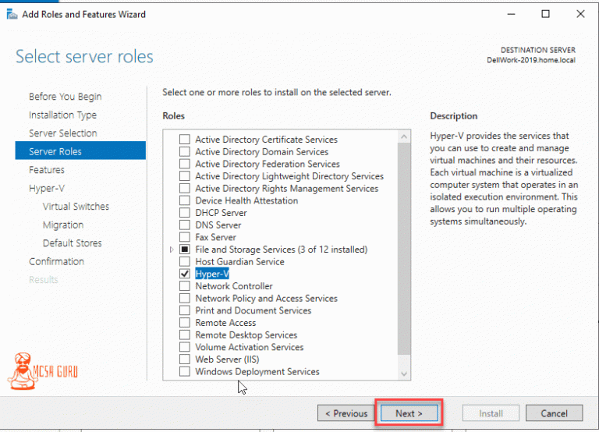Open the Server Selection step
The height and width of the screenshot is (432, 599).
63,133
